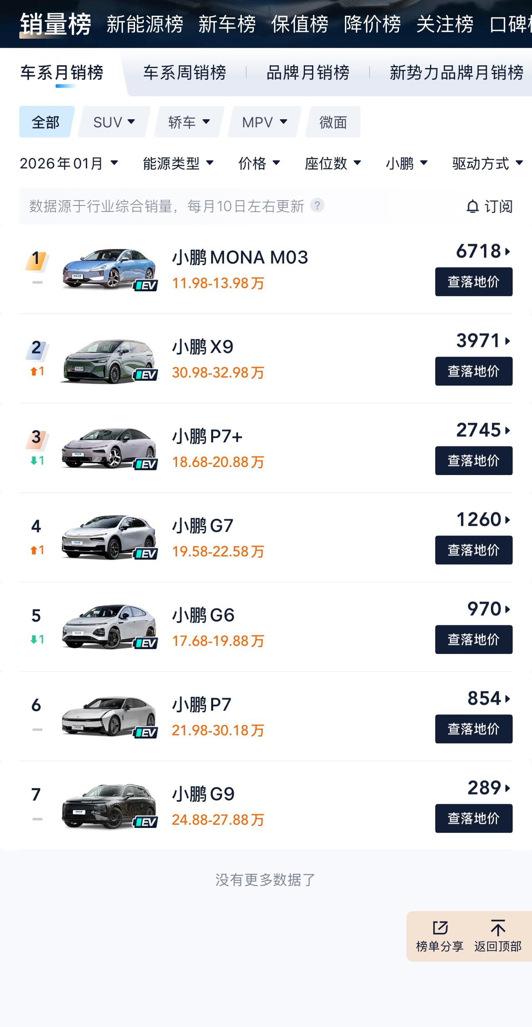The image size is (532, 1027).
Task: Click the share ranking icon
Action: [x=440, y=928]
